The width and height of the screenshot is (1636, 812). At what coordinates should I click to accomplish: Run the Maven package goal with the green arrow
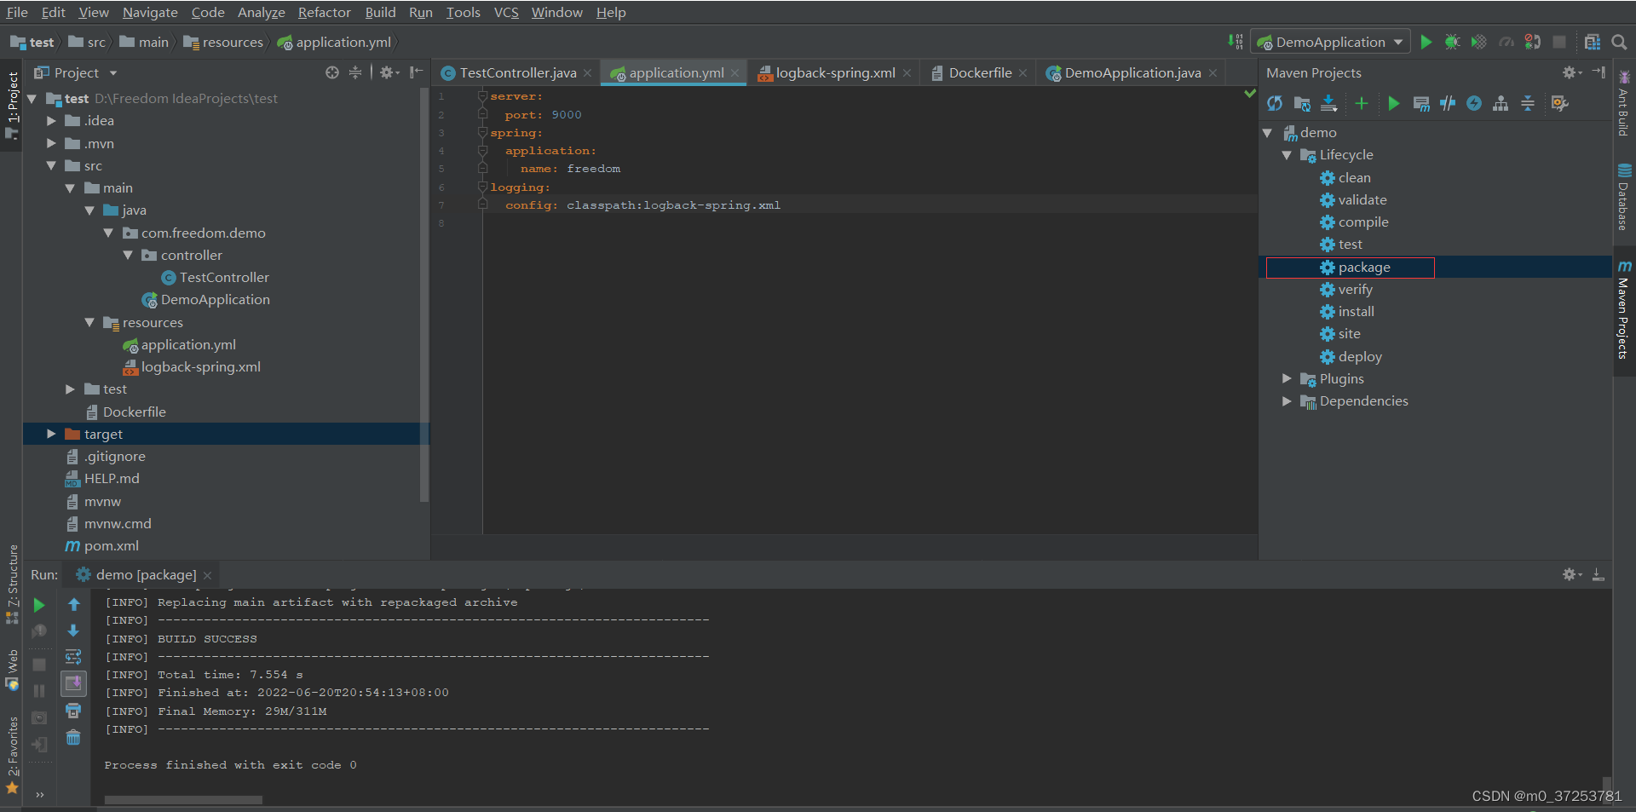(1394, 103)
